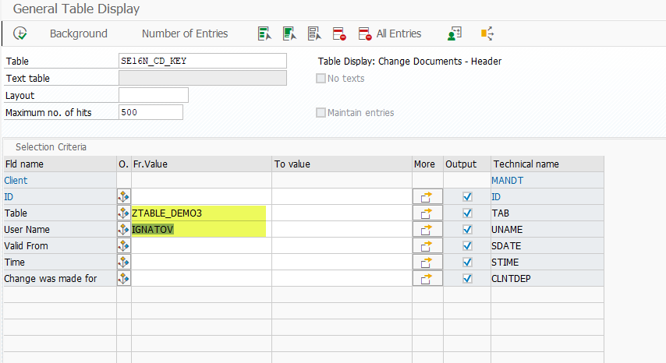Click To value cell for Table row

pos(342,213)
